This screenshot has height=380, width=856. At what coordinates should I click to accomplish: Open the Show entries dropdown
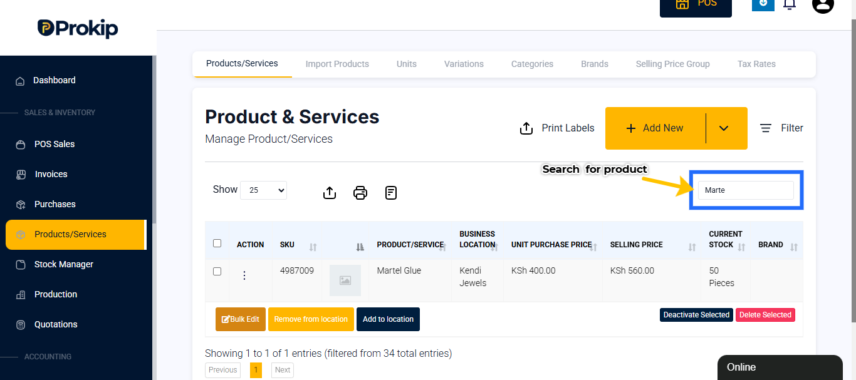[x=263, y=190]
